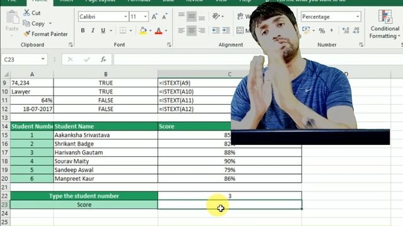Open text orientation tool

point(216,16)
